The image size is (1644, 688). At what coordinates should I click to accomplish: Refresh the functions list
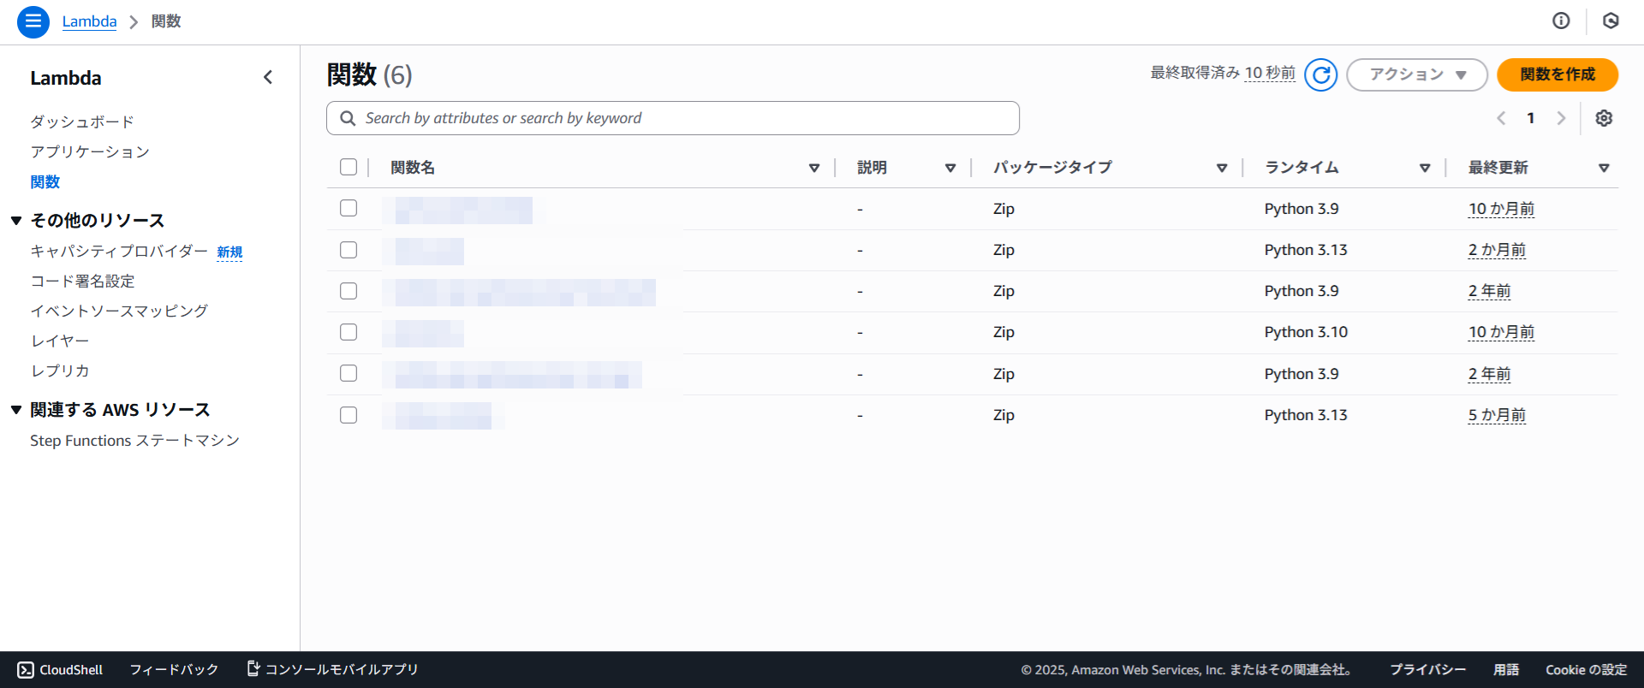(x=1320, y=75)
